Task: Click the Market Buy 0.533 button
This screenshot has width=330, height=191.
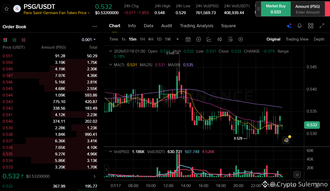Action: tap(275, 9)
